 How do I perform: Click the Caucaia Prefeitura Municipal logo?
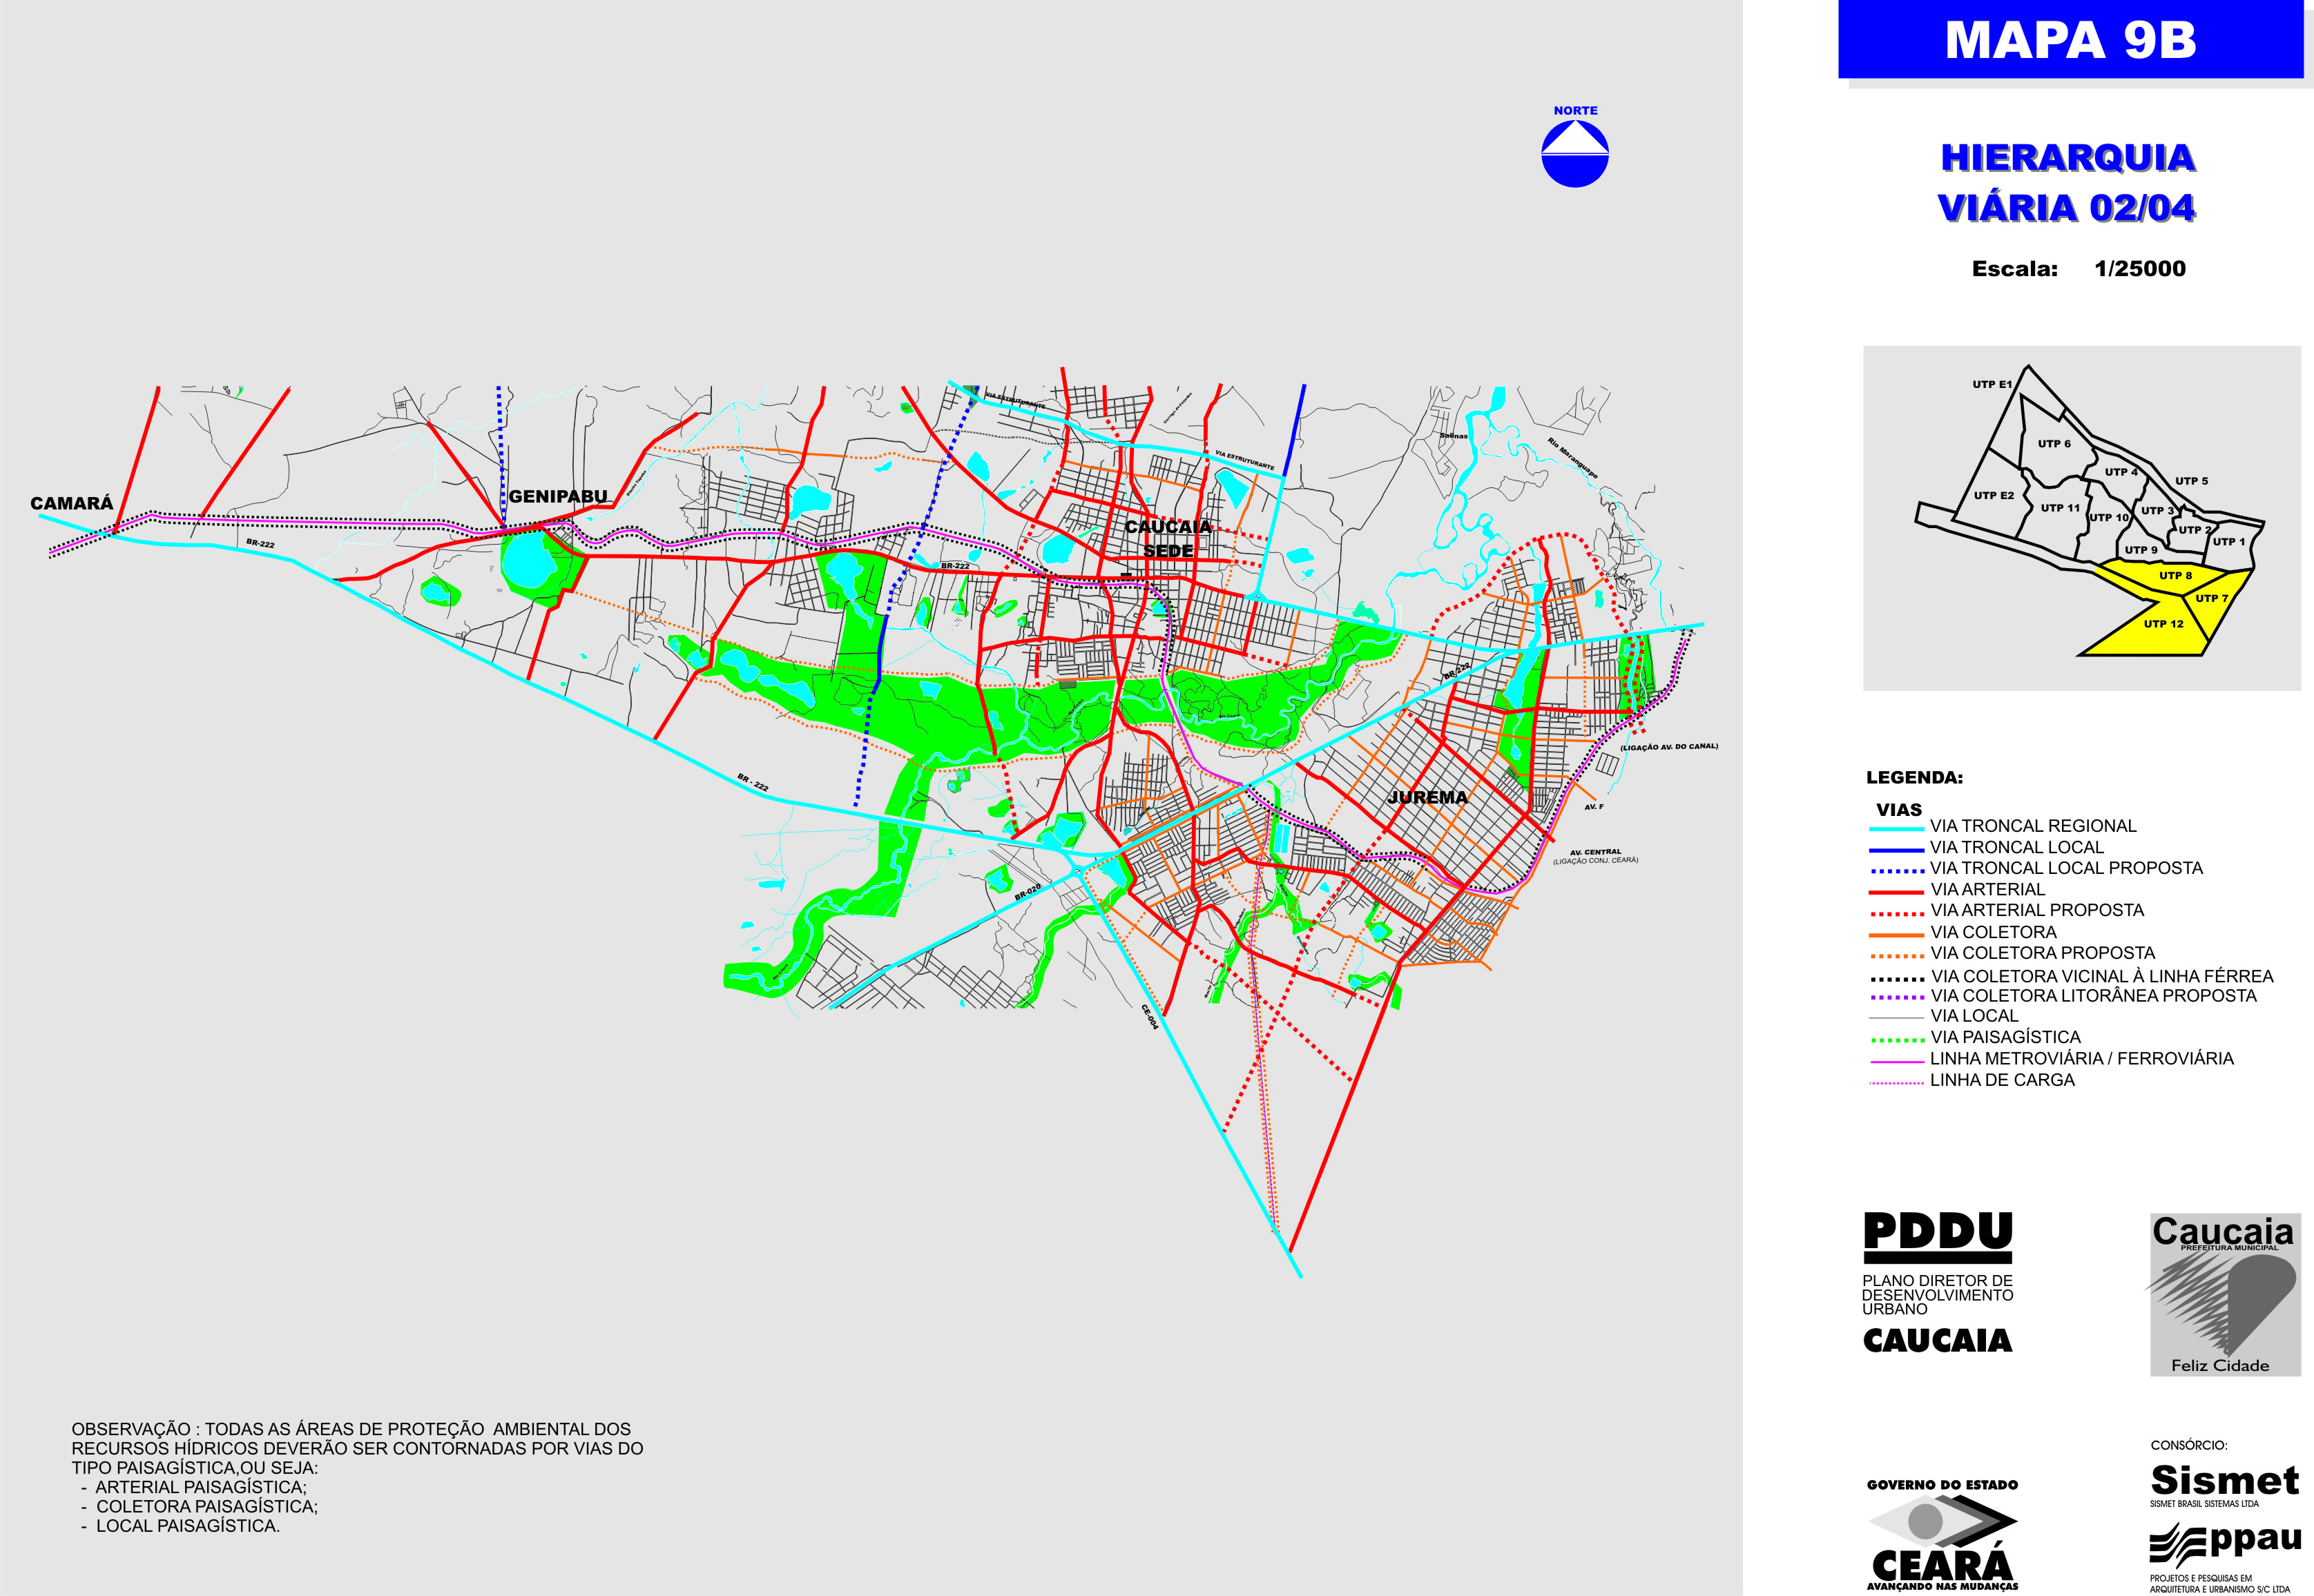(x=2225, y=1294)
